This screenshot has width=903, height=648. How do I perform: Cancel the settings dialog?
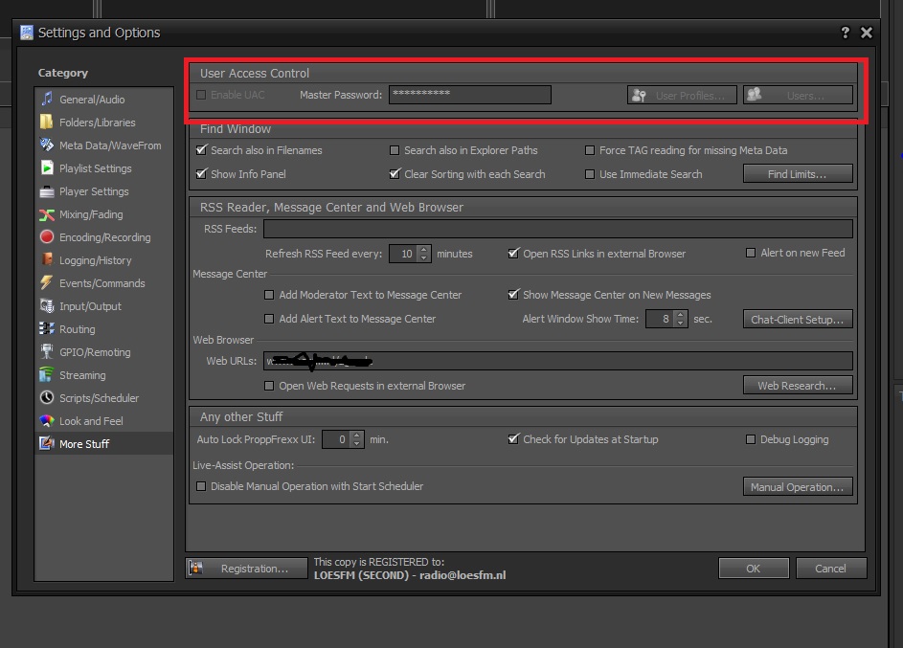pos(830,568)
